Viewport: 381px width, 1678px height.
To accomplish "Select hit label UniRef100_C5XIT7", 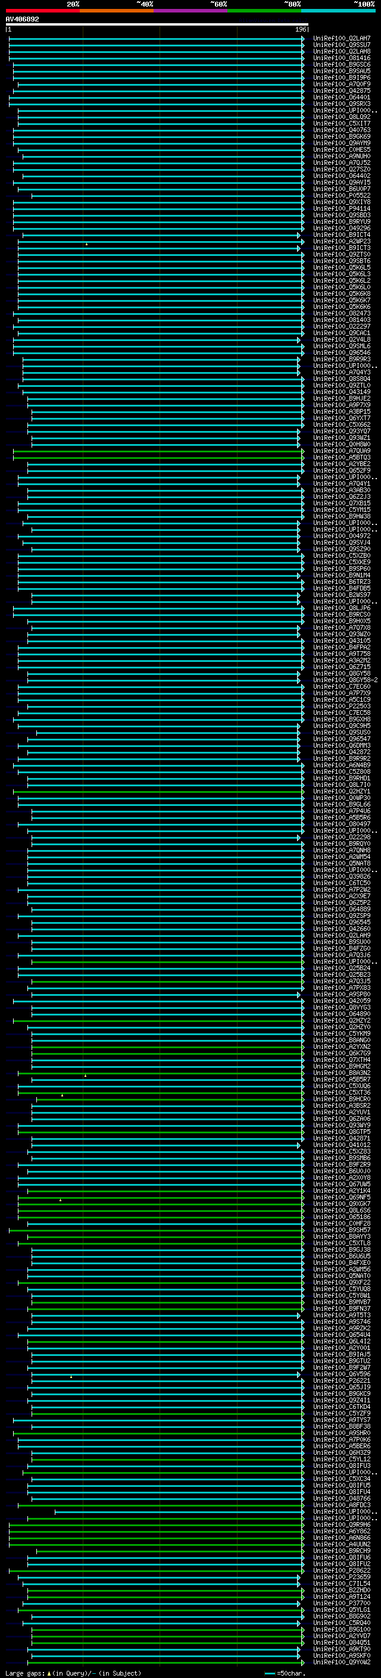I will 342,124.
